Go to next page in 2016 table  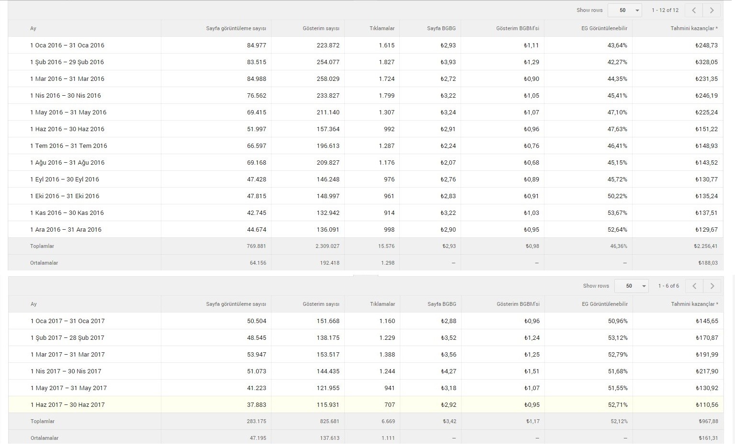(x=712, y=10)
